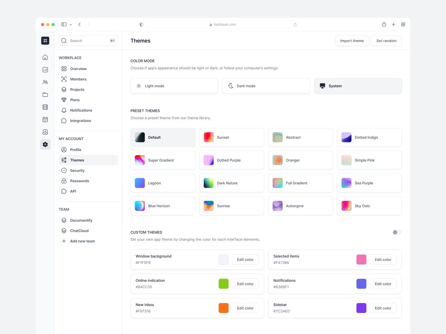Toggle the Custom Themes switch
Screen dimensions: 446x334
coord(397,232)
